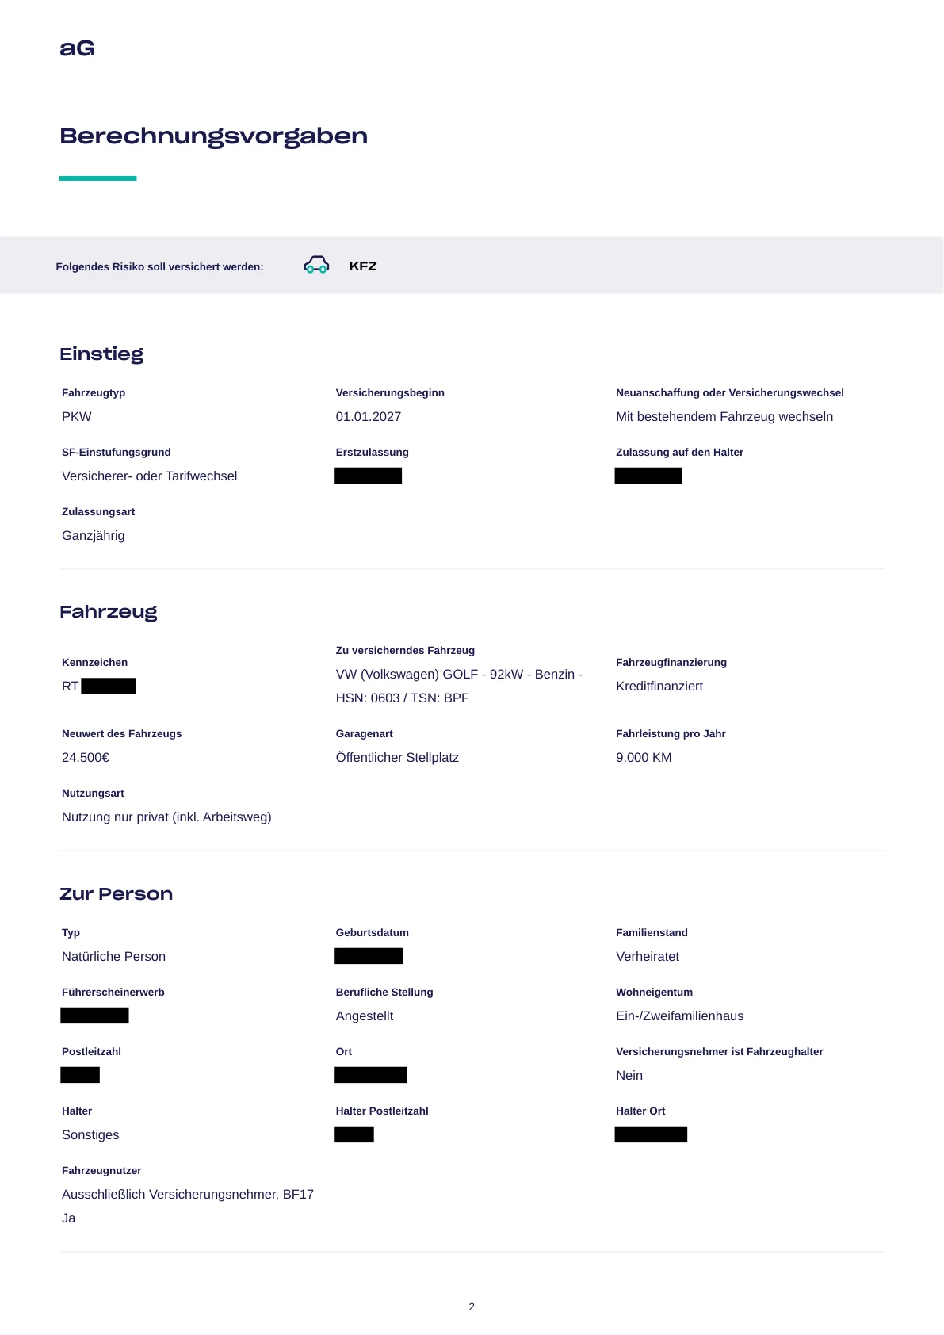Click page number 2 at bottom
The width and height of the screenshot is (944, 1335).
[x=472, y=1307]
